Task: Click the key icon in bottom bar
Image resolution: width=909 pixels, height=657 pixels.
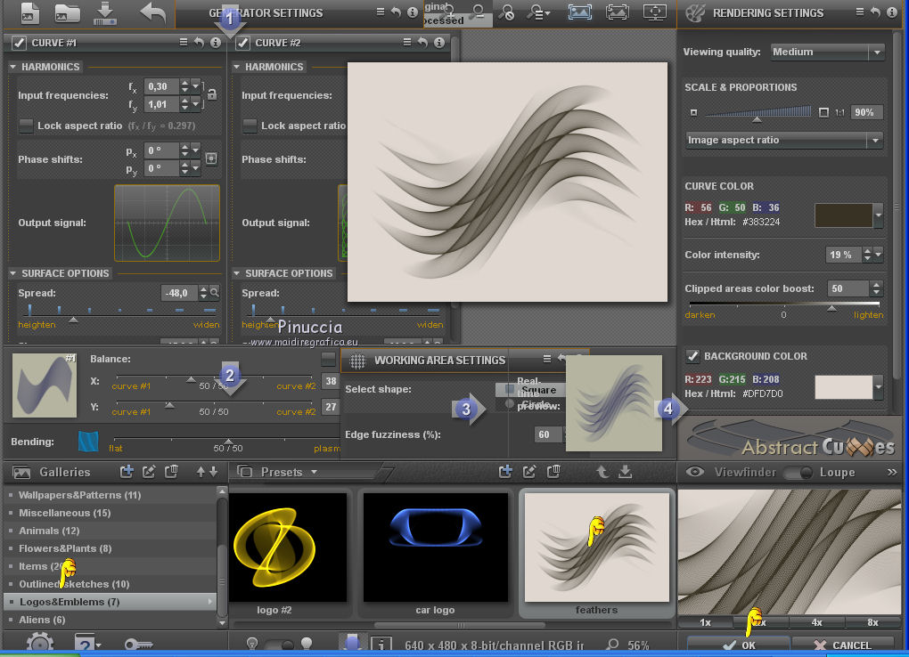Action: [136, 645]
